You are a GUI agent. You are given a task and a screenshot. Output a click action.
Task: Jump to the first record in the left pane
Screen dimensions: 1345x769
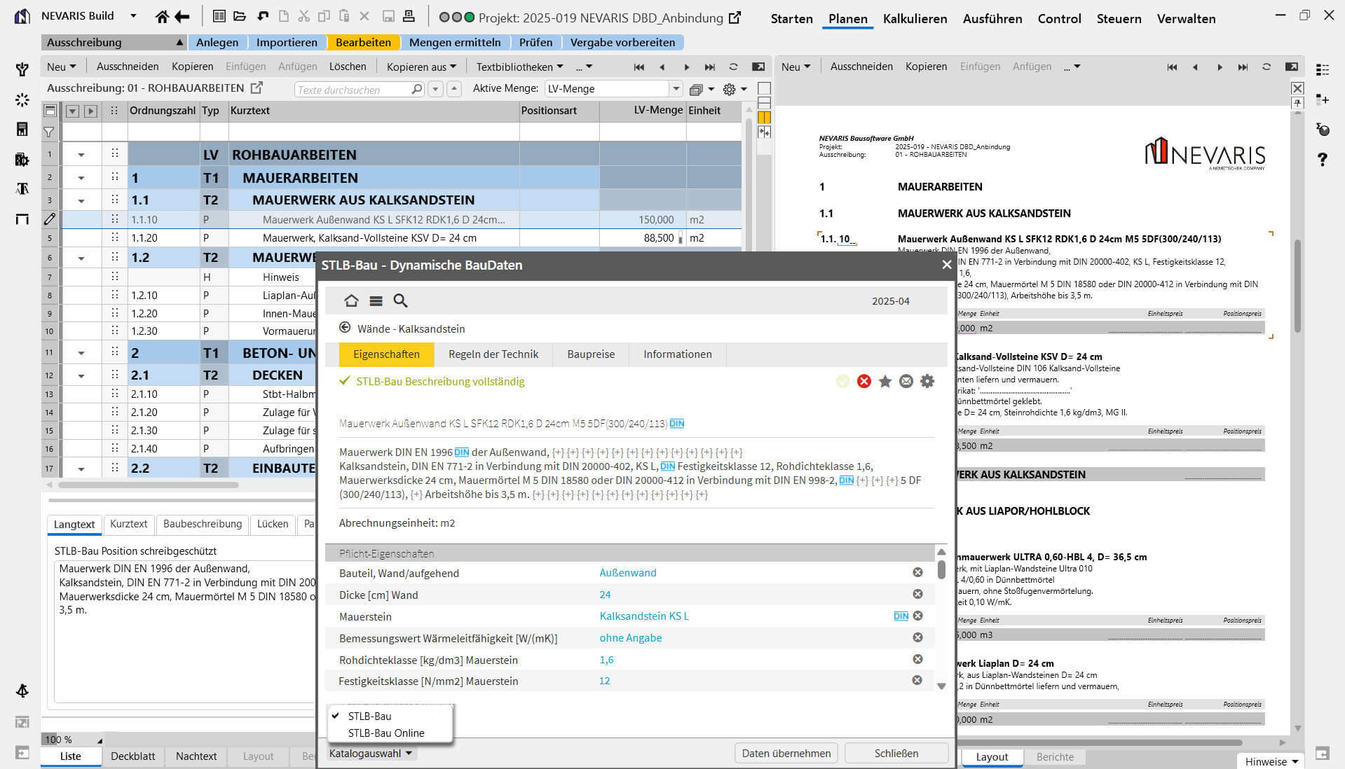coord(639,67)
